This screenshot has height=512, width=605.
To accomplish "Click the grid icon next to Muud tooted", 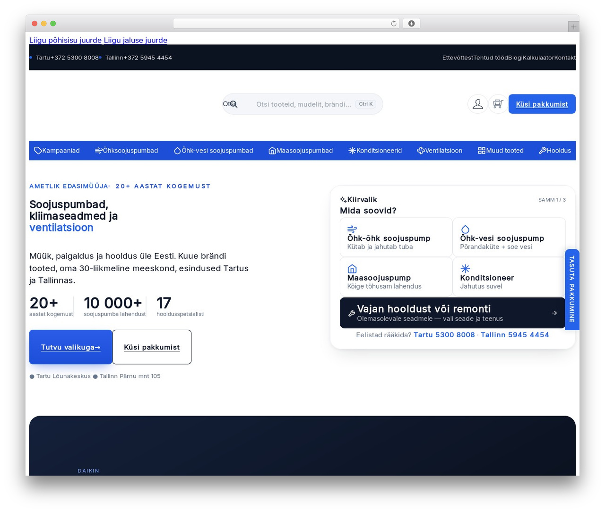I will pyautogui.click(x=482, y=151).
